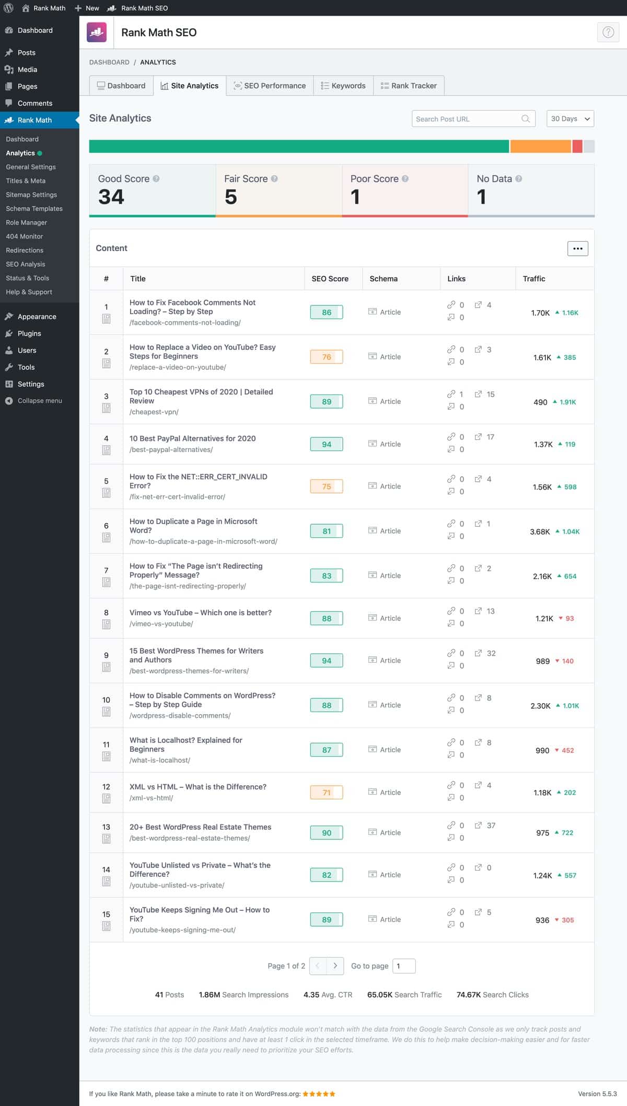
Task: Go to next page of results
Action: 335,966
